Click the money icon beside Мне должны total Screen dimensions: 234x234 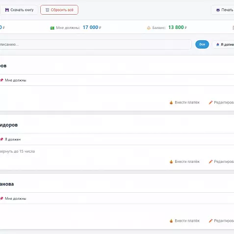pos(52,28)
